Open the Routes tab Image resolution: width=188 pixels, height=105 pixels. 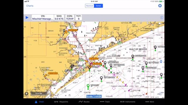(x=84, y=102)
